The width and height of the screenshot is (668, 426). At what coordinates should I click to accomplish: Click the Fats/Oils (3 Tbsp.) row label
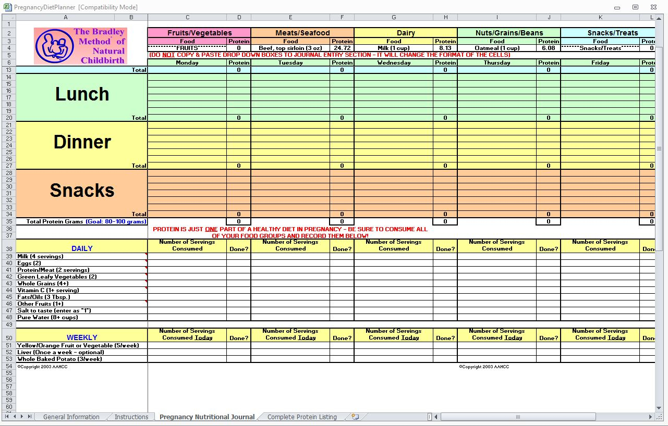pyautogui.click(x=43, y=297)
